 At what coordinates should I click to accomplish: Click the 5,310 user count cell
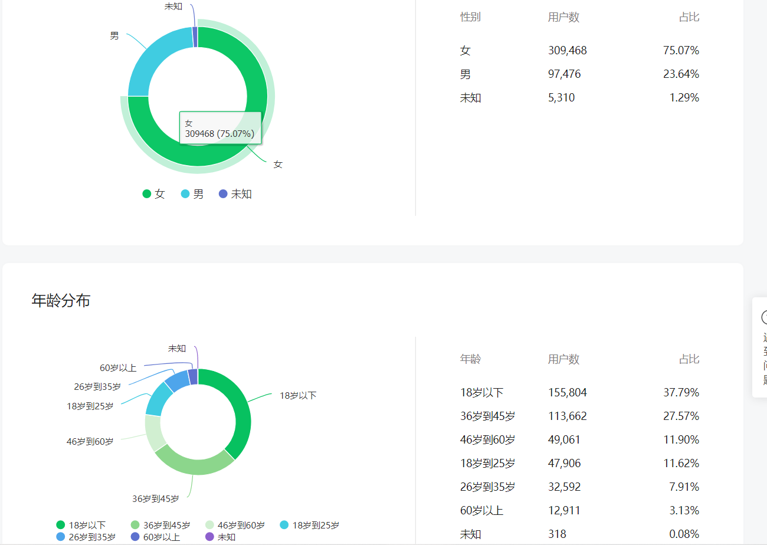click(561, 98)
